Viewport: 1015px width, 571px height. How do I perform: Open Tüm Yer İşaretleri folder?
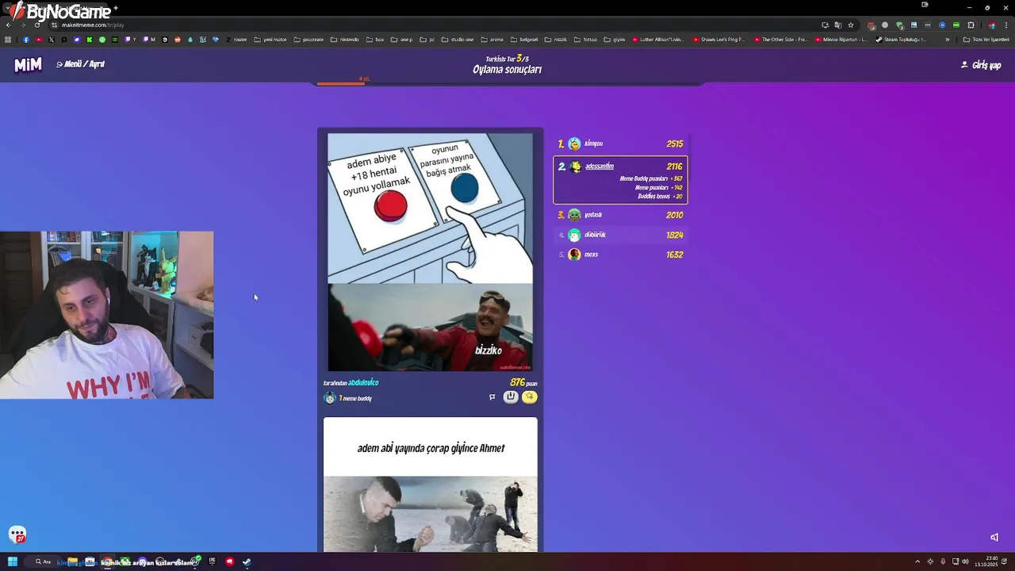[x=986, y=39]
